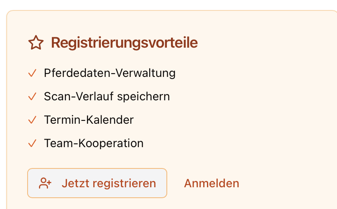This screenshot has height=209, width=337.
Task: Click the checkmark before Team-Kooperation
Action: [x=33, y=144]
